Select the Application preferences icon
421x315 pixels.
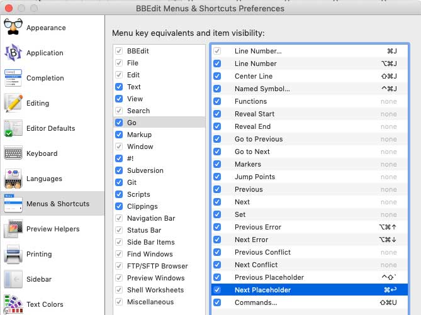[13, 53]
